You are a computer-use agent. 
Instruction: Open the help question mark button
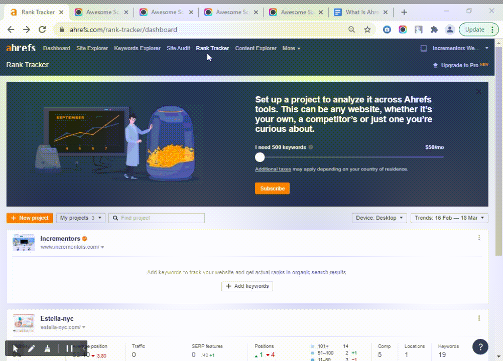pyautogui.click(x=480, y=346)
